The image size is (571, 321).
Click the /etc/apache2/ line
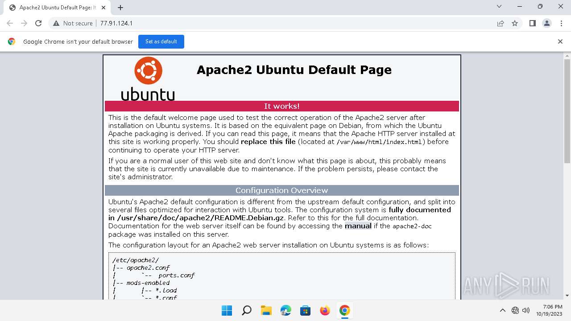coord(136,260)
